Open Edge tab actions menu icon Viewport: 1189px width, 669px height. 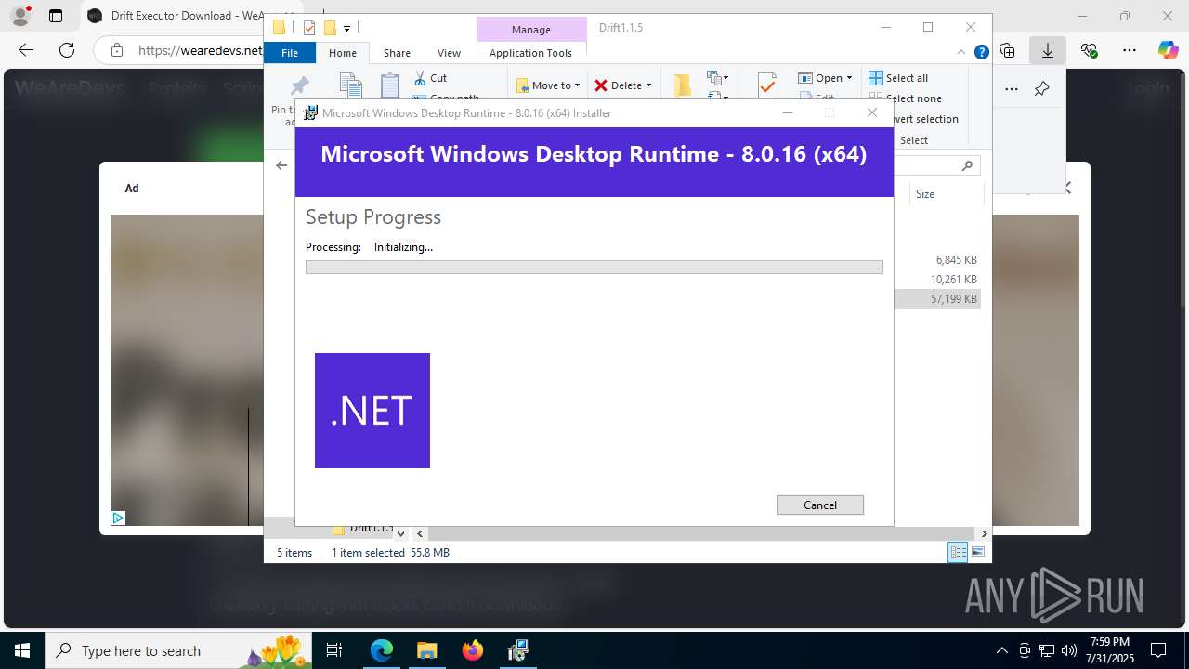56,16
